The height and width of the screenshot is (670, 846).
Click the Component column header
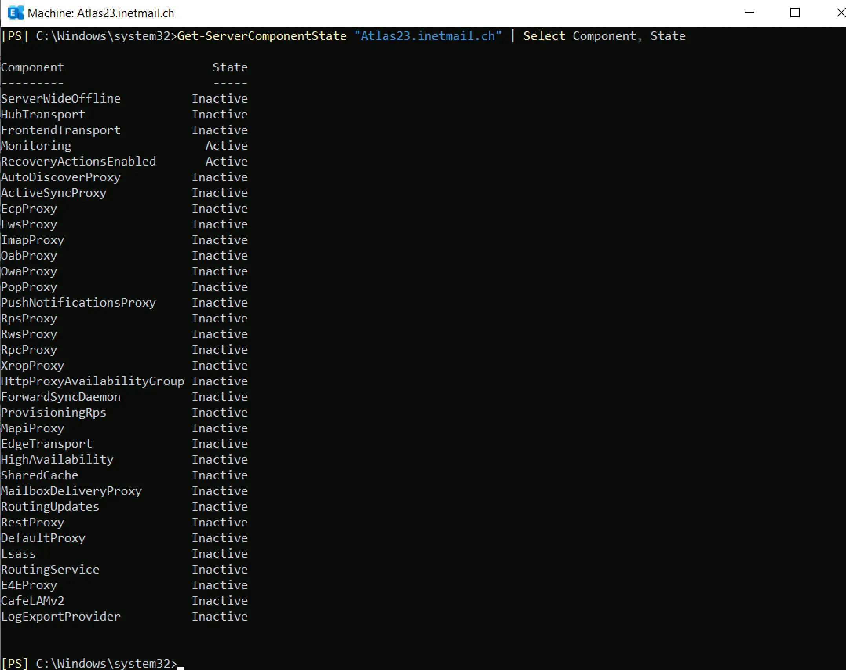(33, 67)
